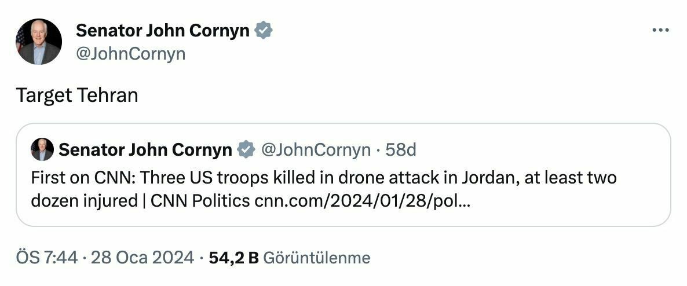Open the cnn.com/2024/01/28 article link
The image size is (687, 286).
click(362, 201)
